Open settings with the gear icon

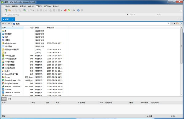pos(74,10)
